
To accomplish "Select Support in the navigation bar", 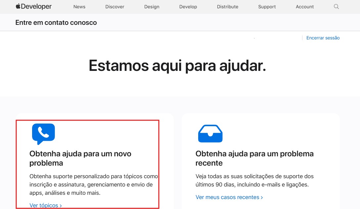I will [267, 7].
